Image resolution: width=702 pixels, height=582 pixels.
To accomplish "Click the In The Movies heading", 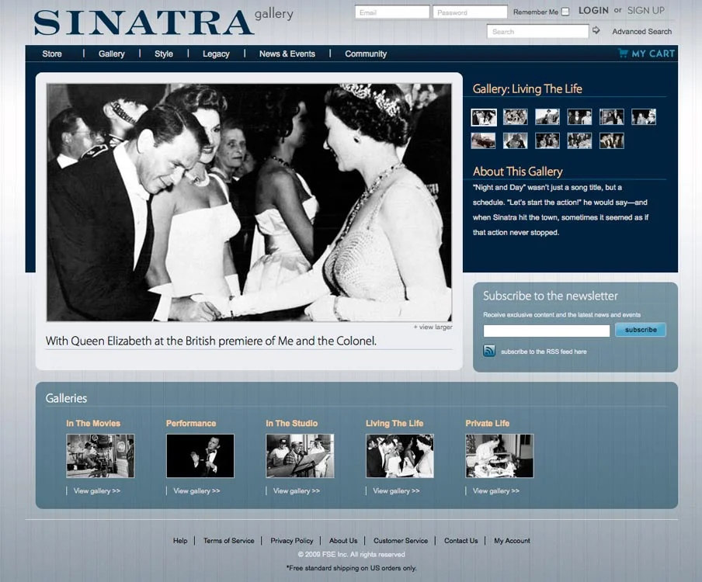I will tap(93, 423).
